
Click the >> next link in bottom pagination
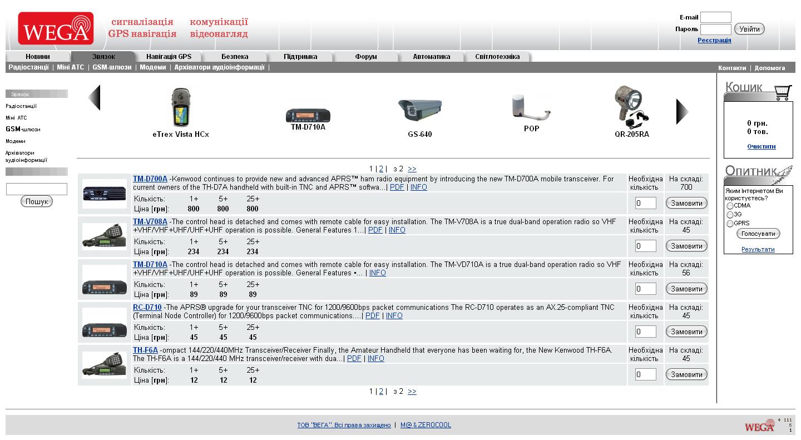tap(412, 392)
